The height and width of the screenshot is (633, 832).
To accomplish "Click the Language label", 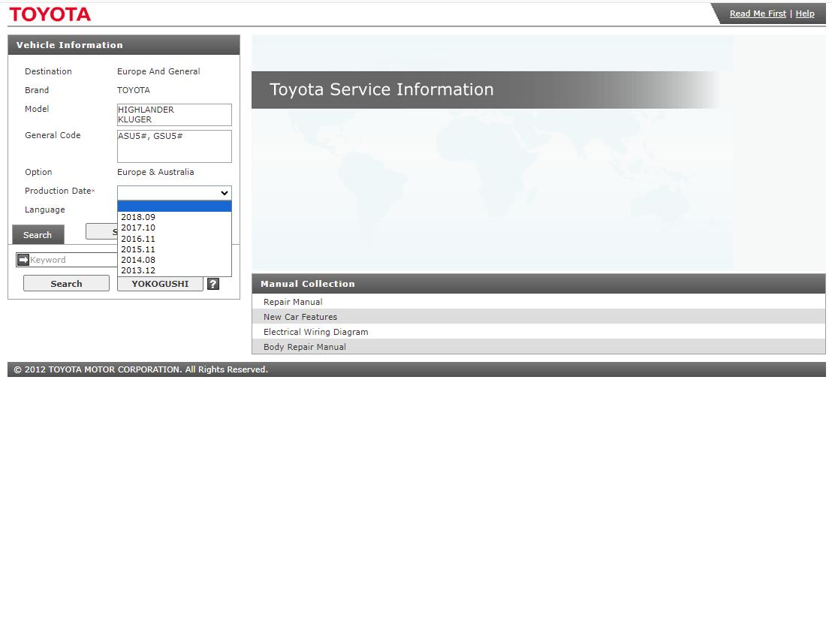I will pyautogui.click(x=44, y=209).
